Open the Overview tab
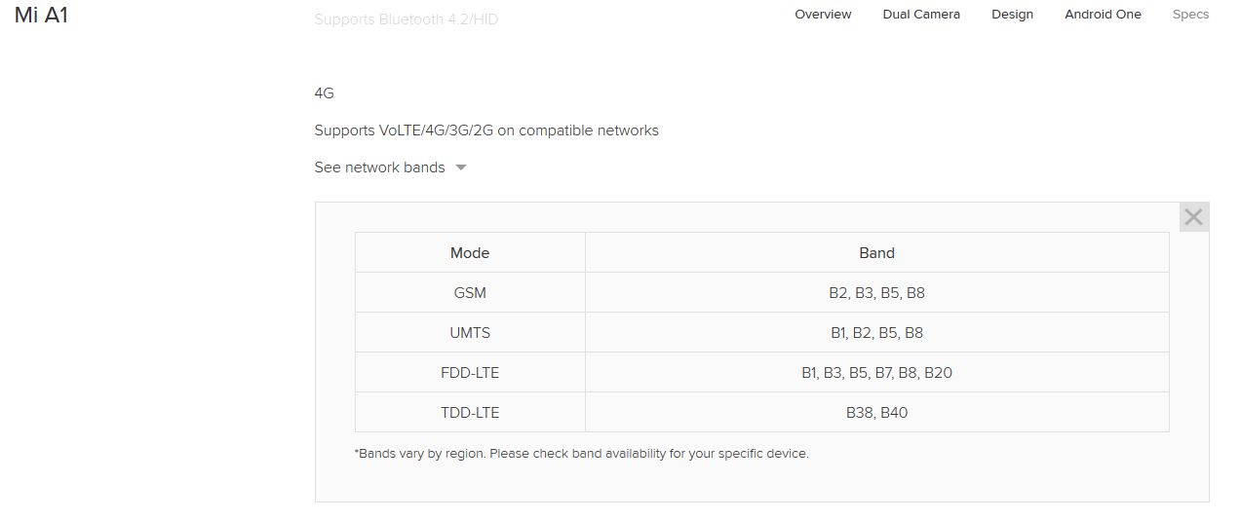This screenshot has width=1241, height=520. [x=823, y=15]
